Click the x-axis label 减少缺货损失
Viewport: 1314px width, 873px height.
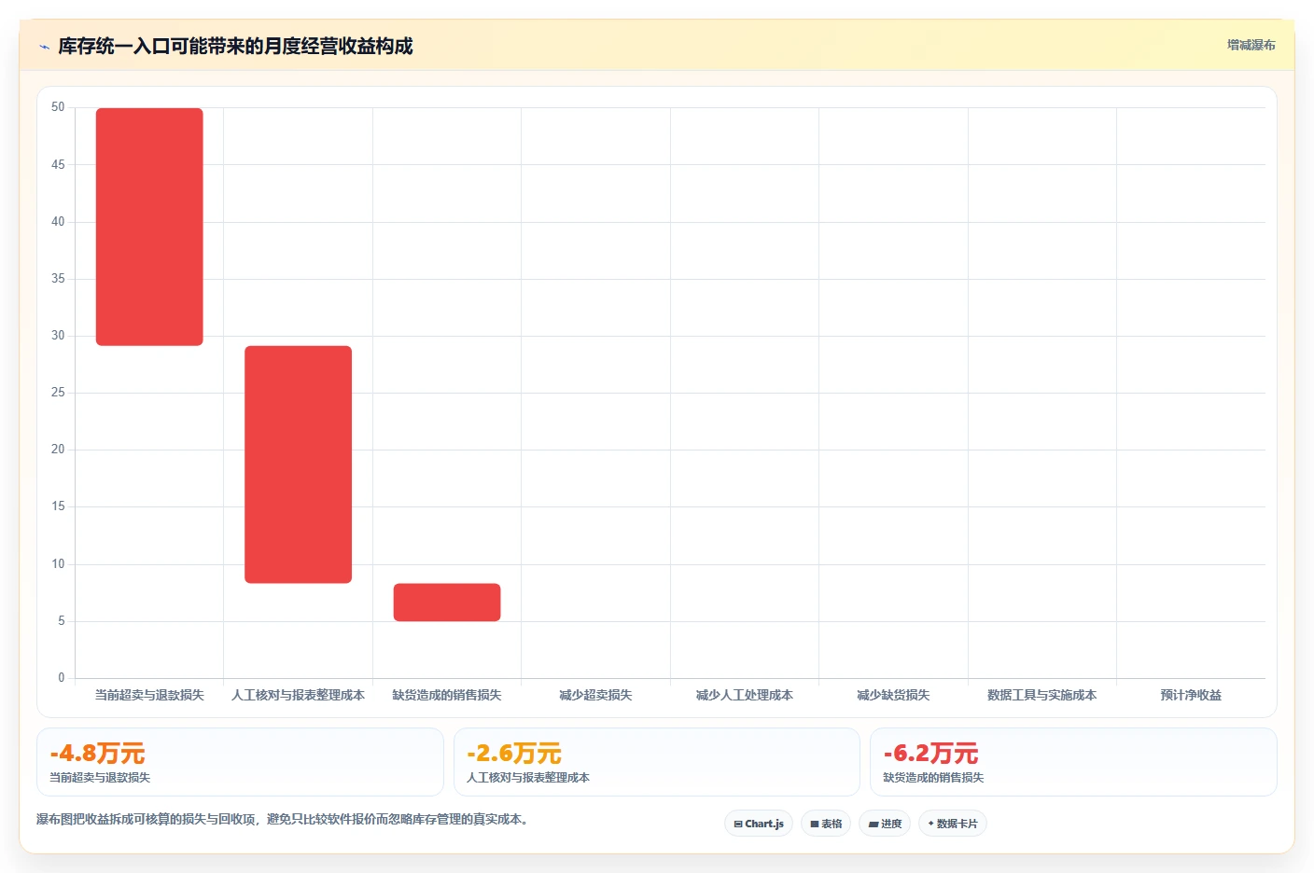[x=893, y=695]
